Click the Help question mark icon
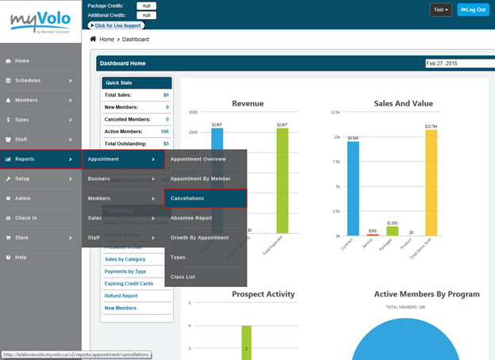 tap(8, 257)
